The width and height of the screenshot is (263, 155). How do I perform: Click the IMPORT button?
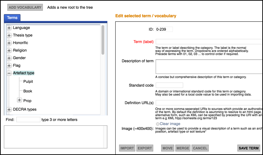click(x=127, y=148)
